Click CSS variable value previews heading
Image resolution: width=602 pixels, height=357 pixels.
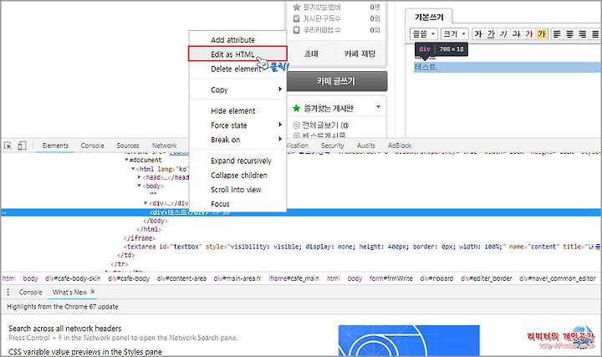click(x=84, y=352)
